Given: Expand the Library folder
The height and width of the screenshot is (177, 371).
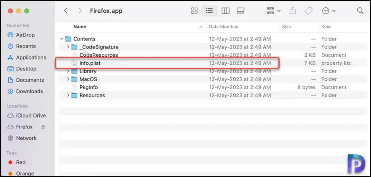Looking at the screenshot, I should [68, 71].
